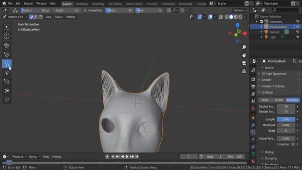
Task: Select the Select Box tool
Action: pyautogui.click(x=7, y=27)
